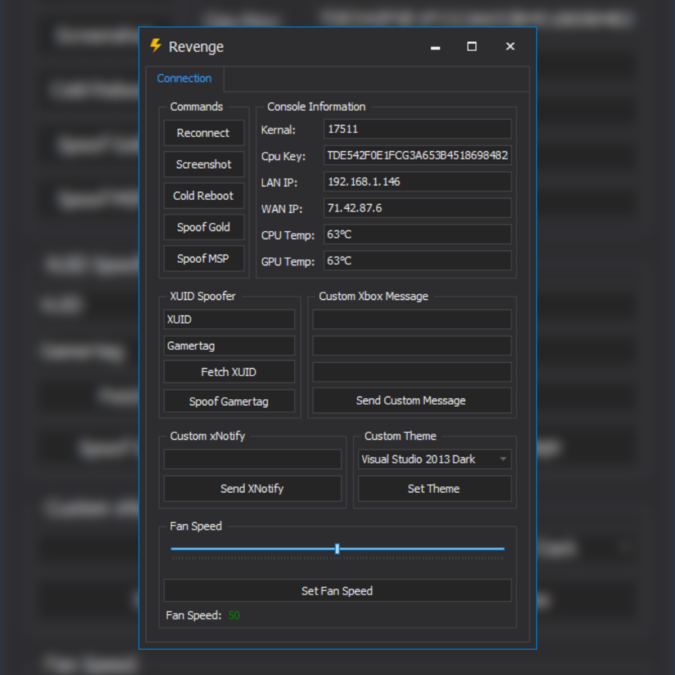Click the Revenge lightning bolt icon
Viewport: 675px width, 675px height.
point(156,46)
